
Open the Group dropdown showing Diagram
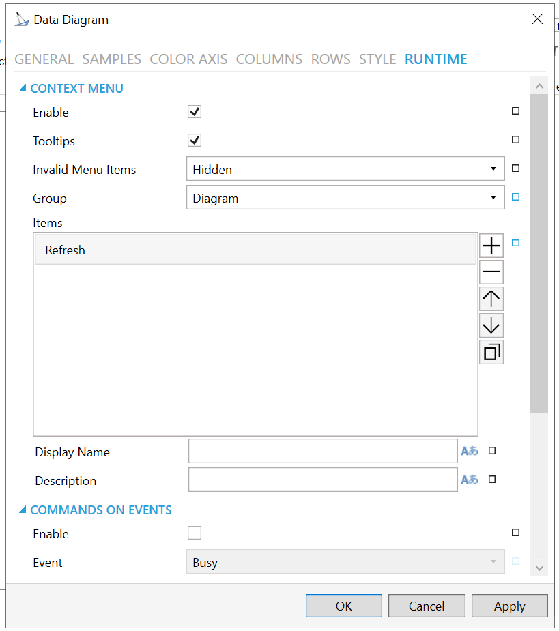pyautogui.click(x=345, y=199)
